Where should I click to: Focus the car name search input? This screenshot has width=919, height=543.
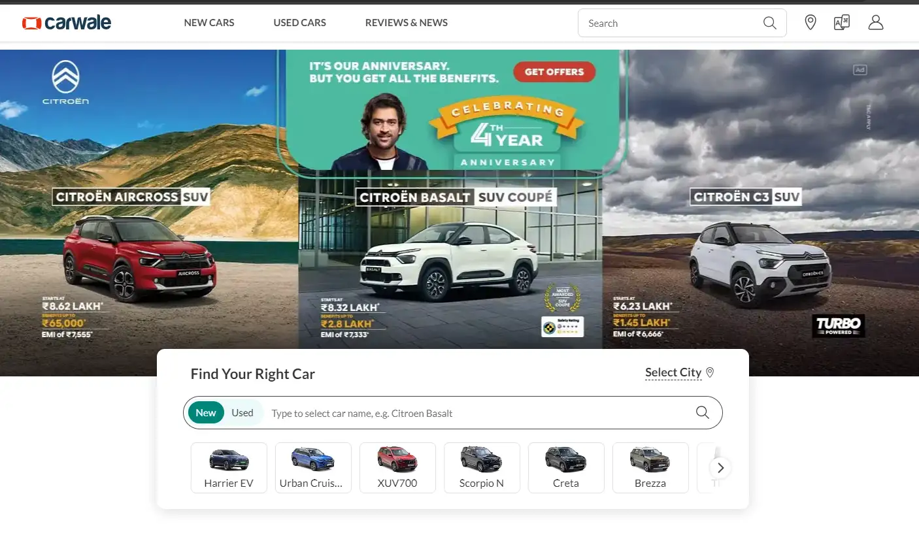pos(480,413)
